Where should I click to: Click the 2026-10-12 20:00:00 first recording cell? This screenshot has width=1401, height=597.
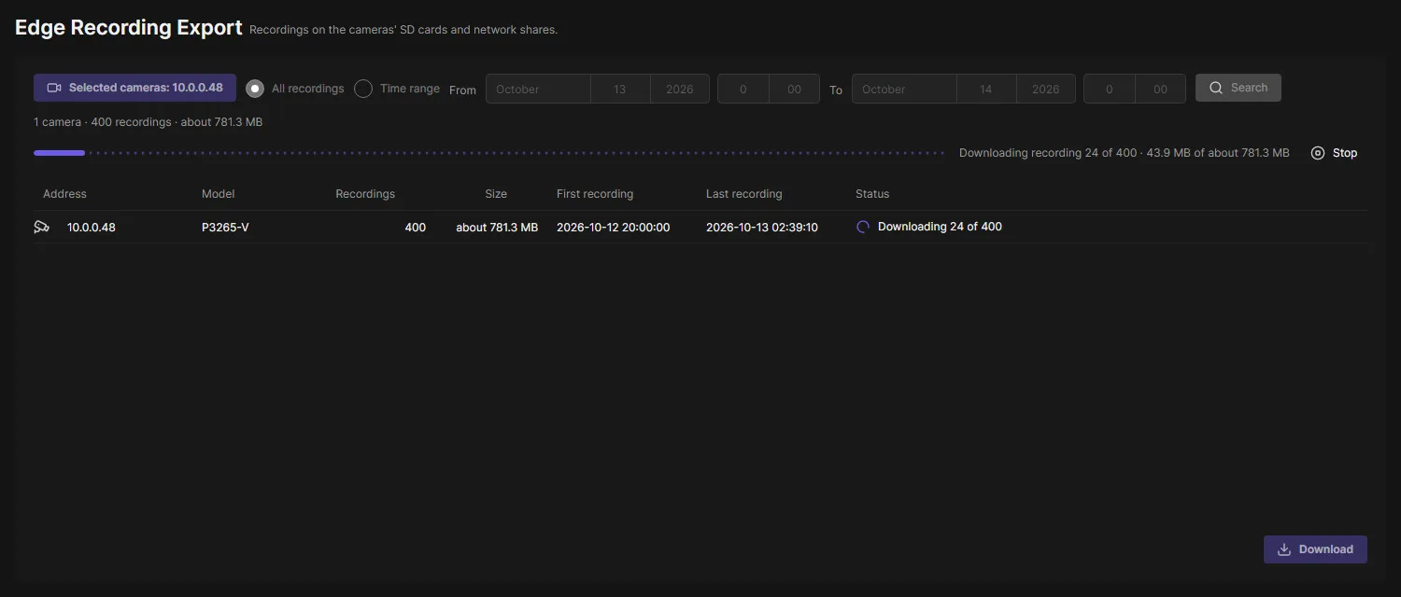point(614,228)
